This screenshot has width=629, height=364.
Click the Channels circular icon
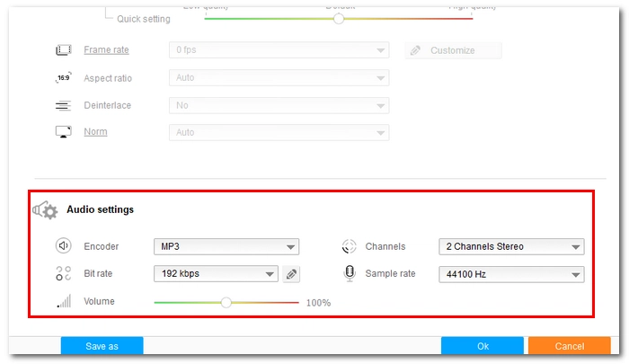tap(349, 246)
